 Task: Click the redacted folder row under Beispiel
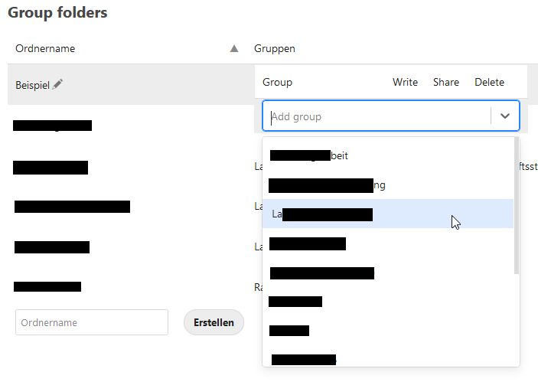(x=53, y=126)
